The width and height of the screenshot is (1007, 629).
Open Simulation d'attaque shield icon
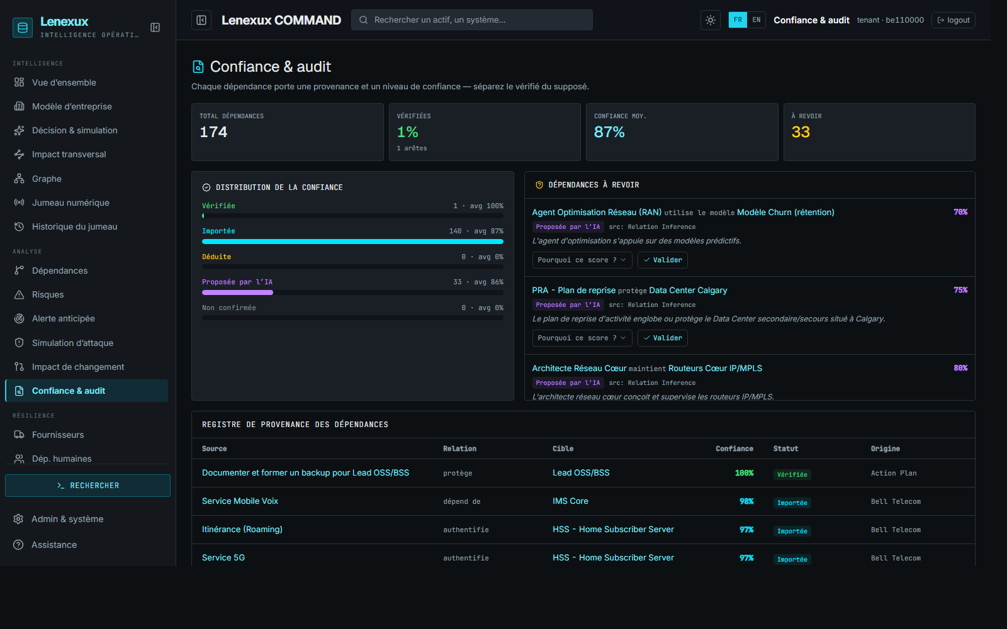[19, 343]
